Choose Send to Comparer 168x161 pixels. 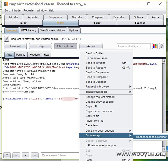tap(106, 77)
